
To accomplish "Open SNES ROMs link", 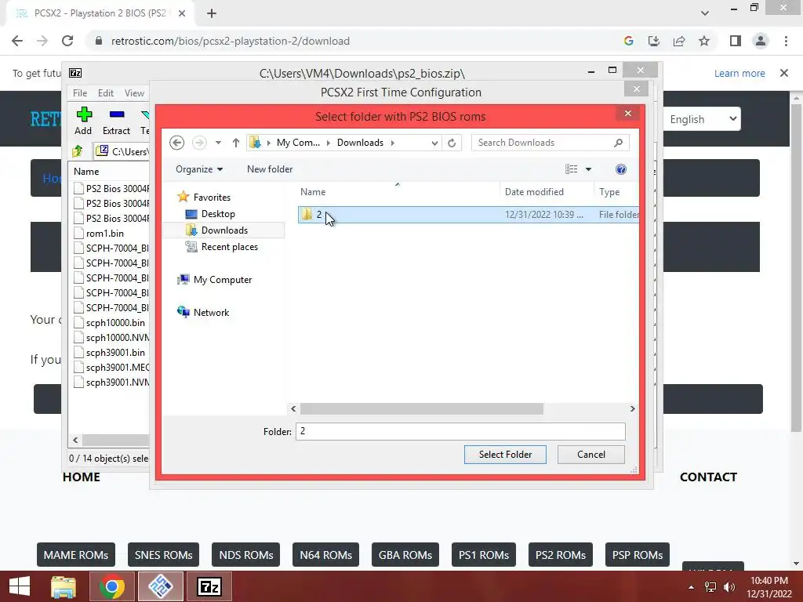I will pyautogui.click(x=163, y=555).
